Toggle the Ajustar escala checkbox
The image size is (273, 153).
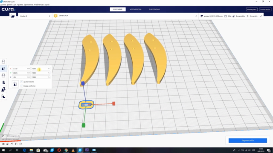point(22,82)
